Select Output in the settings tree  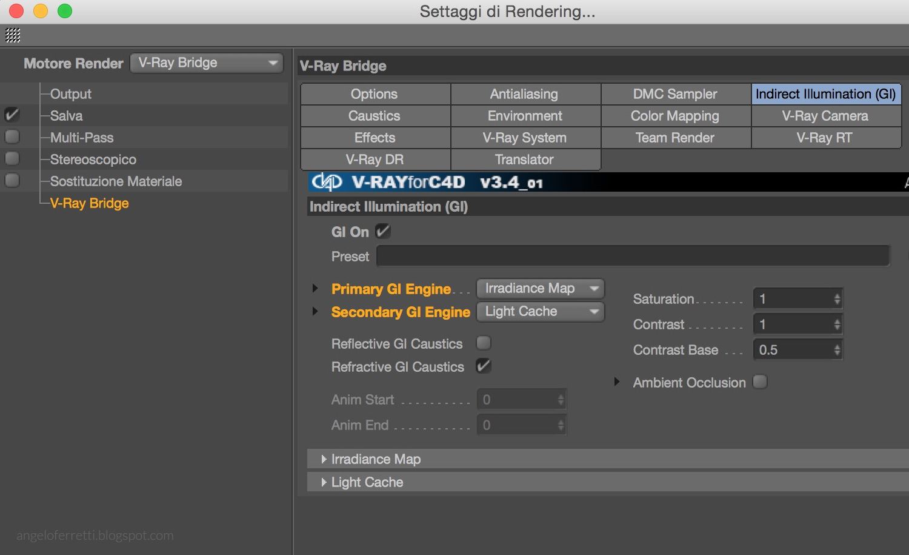70,94
